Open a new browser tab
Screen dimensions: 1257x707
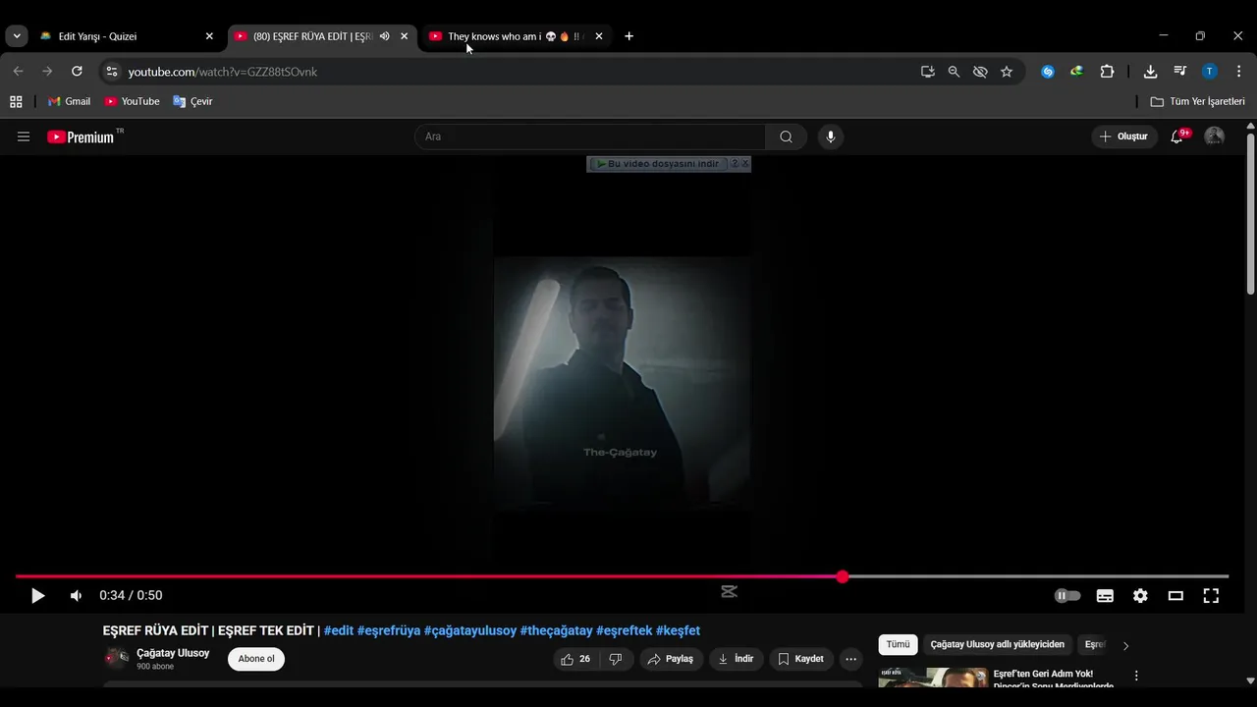pyautogui.click(x=628, y=36)
